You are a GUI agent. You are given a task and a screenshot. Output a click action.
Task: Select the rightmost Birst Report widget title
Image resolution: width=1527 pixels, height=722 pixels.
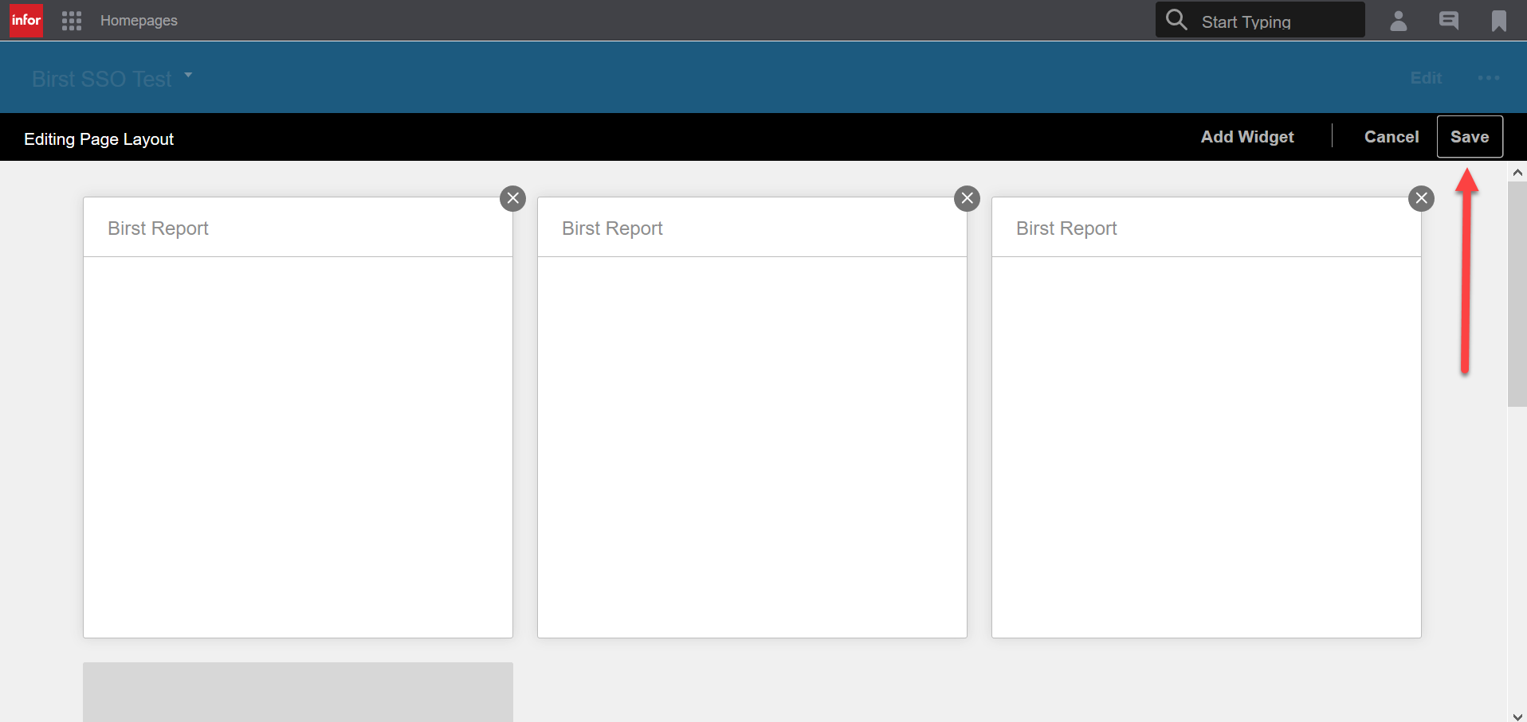[1066, 228]
